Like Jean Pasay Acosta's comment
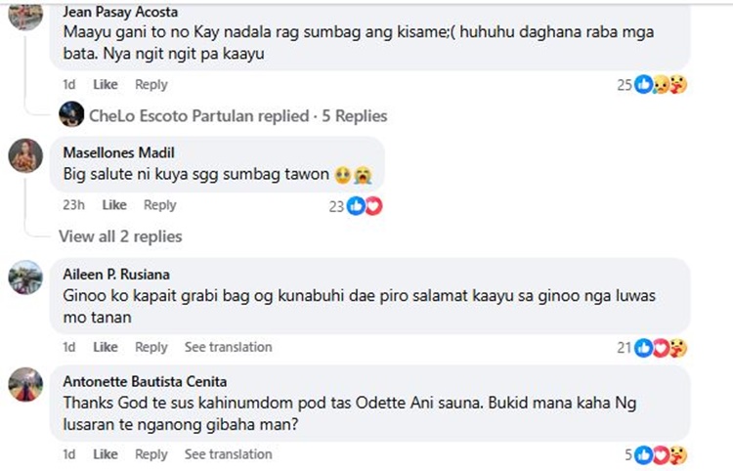The width and height of the screenshot is (733, 471). (105, 84)
